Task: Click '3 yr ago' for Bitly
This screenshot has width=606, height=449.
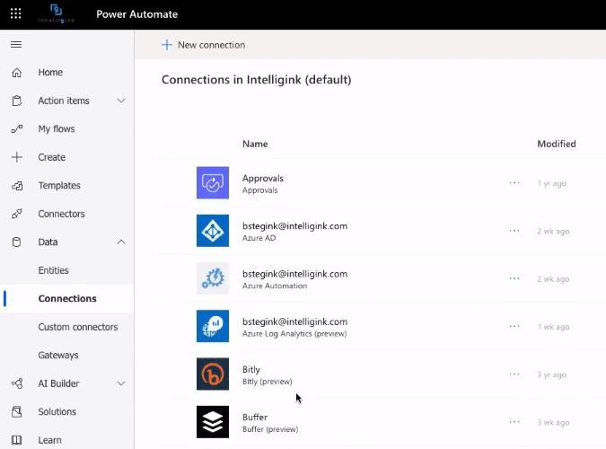Action: point(552,374)
